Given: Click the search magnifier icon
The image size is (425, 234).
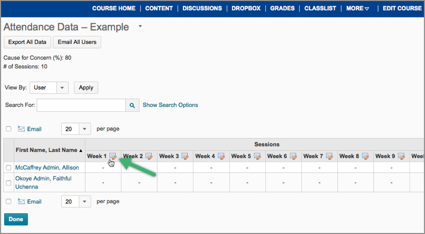Looking at the screenshot, I should point(132,105).
